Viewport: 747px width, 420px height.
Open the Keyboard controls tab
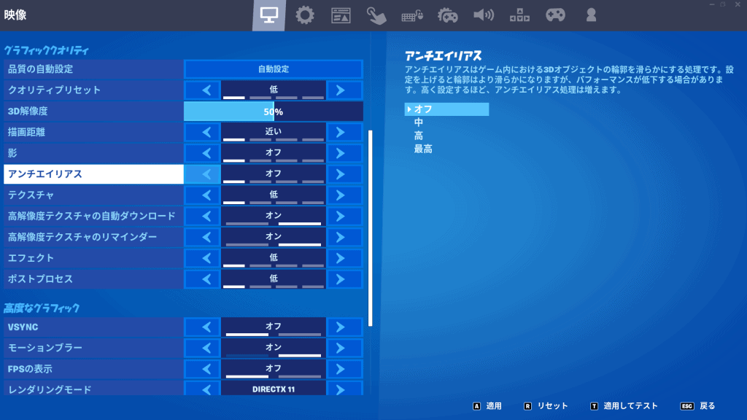[x=412, y=15]
